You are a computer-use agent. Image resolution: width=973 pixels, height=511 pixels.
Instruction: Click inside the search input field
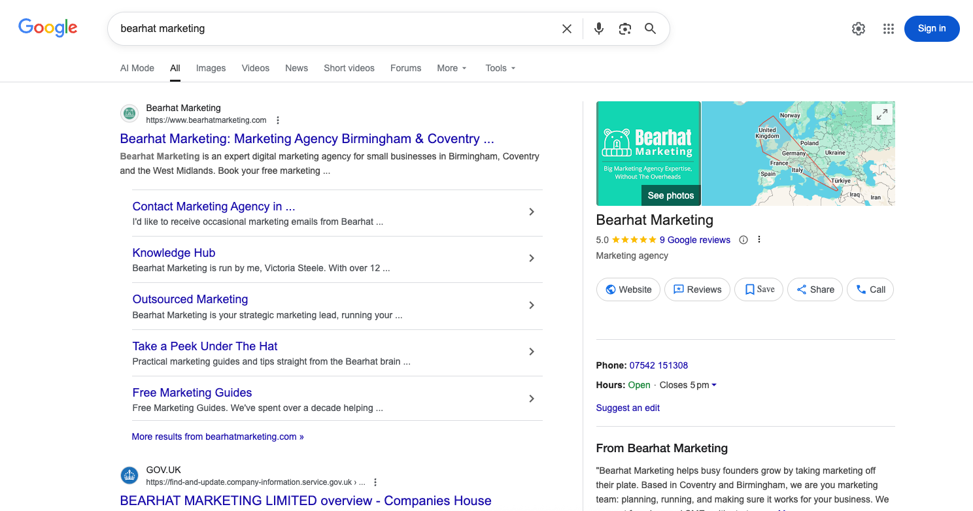click(327, 29)
